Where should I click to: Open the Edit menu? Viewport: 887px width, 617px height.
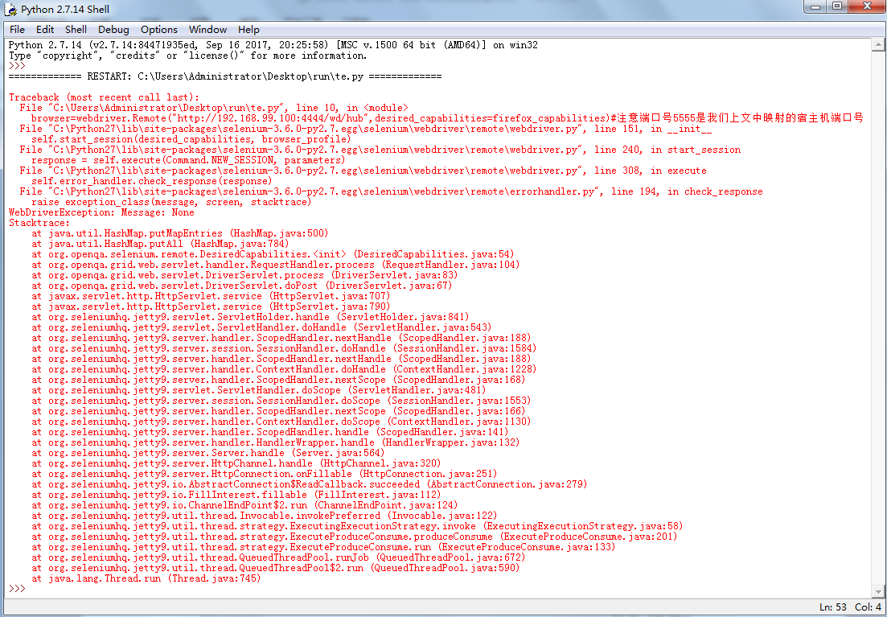(45, 30)
